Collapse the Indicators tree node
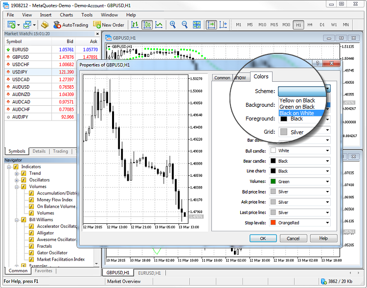 pyautogui.click(x=9, y=167)
